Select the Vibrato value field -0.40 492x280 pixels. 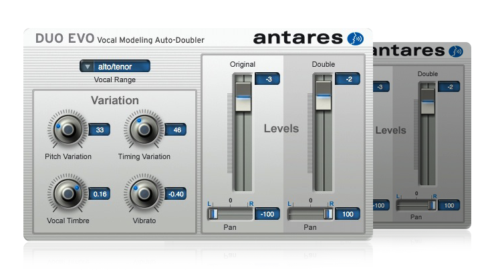[x=176, y=194]
